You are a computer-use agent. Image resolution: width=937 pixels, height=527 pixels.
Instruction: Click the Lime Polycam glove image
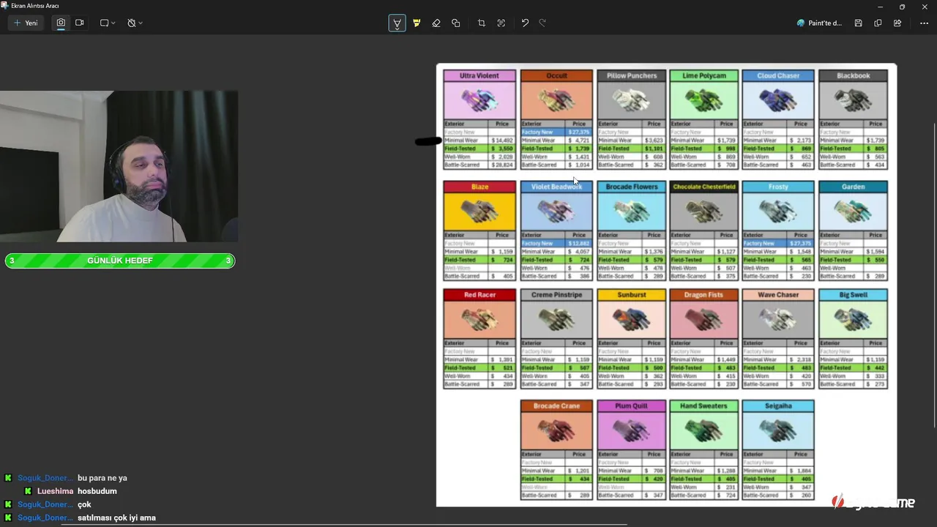tap(703, 100)
